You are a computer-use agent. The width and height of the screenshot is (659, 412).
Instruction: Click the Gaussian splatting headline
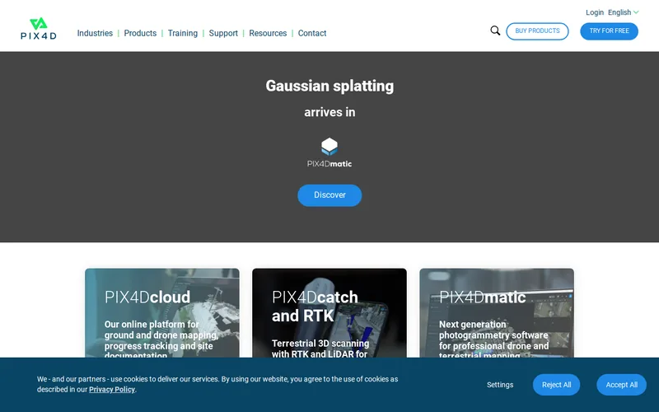pyautogui.click(x=329, y=87)
